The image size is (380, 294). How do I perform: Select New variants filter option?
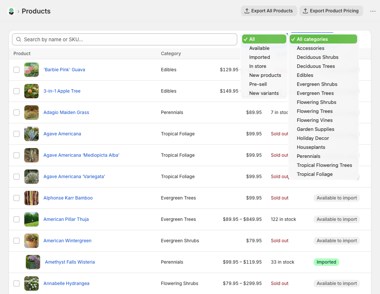coord(264,93)
